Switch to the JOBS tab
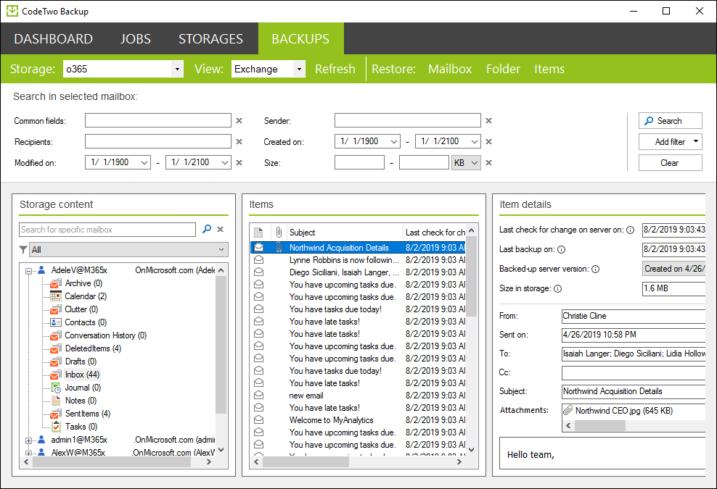 (136, 39)
